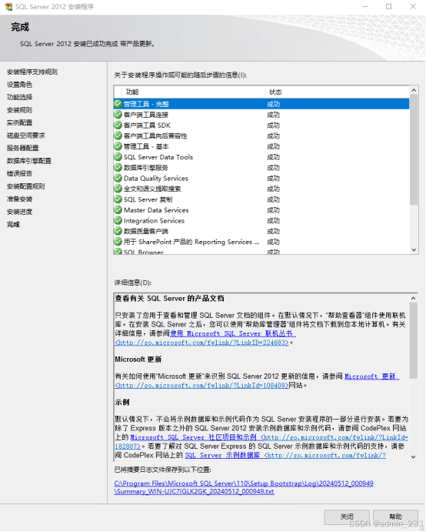This screenshot has height=532, width=426.
Task: Click 安装规则 step in sidebar
Action: pos(19,109)
